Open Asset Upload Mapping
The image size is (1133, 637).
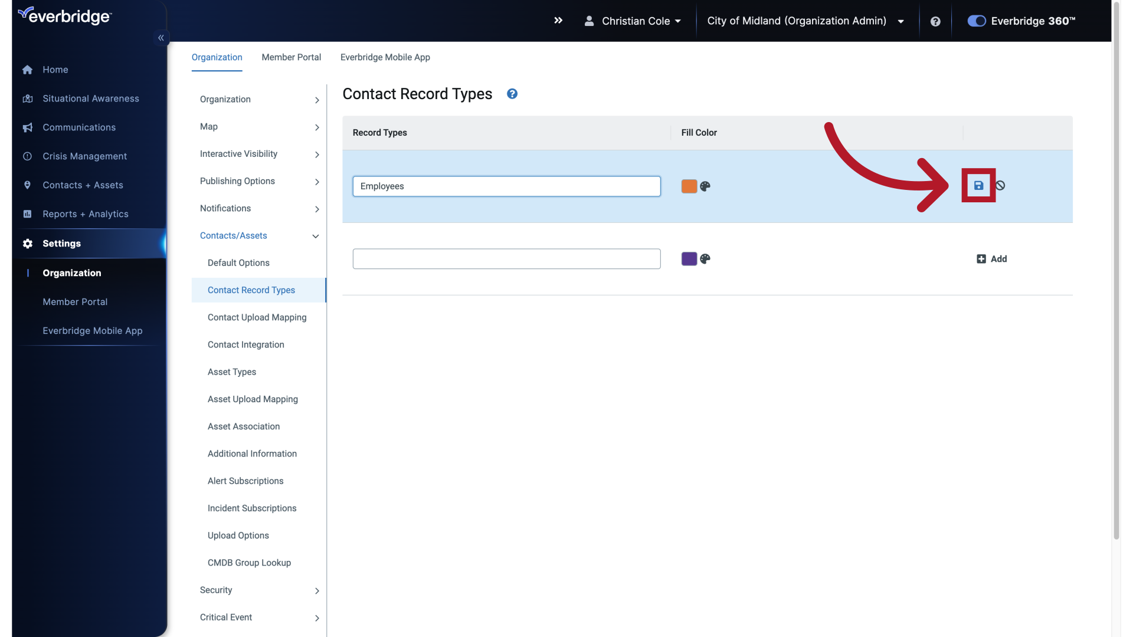tap(253, 399)
